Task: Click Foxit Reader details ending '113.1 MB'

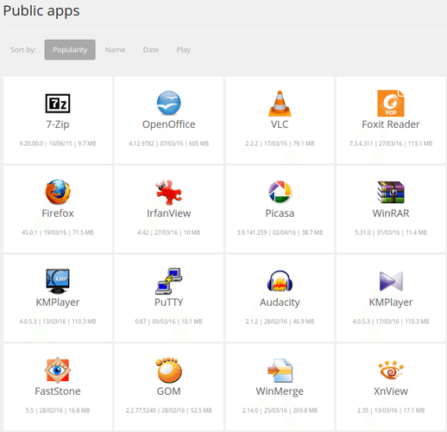Action: (x=391, y=143)
